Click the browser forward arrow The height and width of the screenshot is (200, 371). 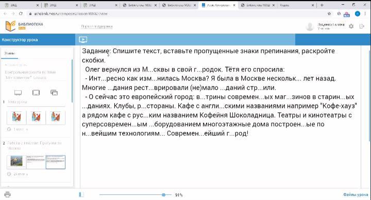[x=13, y=14]
